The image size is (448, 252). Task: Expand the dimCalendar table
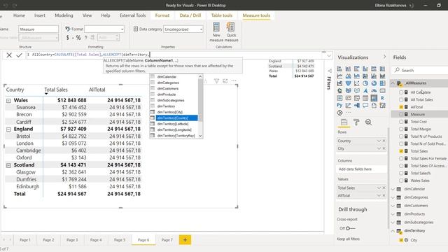click(393, 189)
